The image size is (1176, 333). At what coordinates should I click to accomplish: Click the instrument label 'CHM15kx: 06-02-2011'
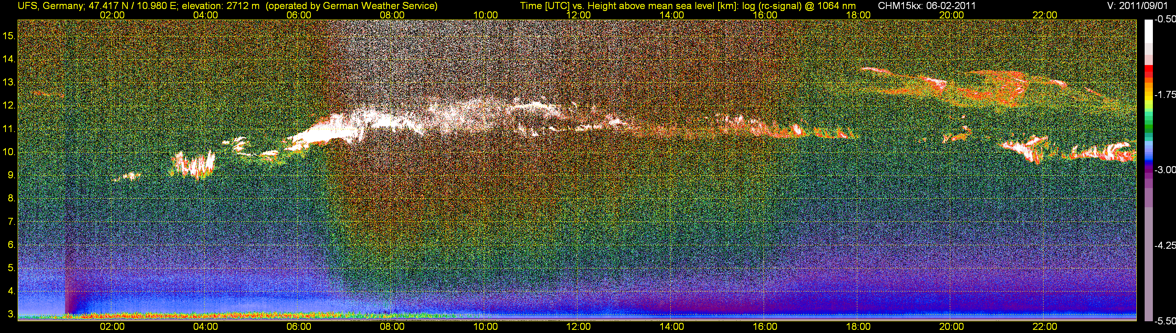[x=926, y=6]
